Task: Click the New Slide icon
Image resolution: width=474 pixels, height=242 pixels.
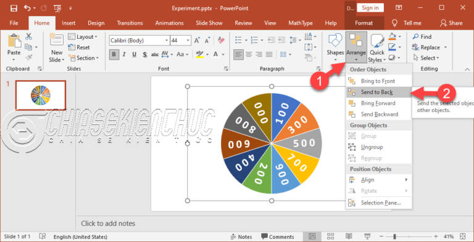Action: [57, 40]
